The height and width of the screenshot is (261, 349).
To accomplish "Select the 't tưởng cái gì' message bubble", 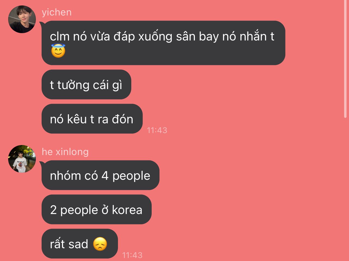I will coord(86,84).
